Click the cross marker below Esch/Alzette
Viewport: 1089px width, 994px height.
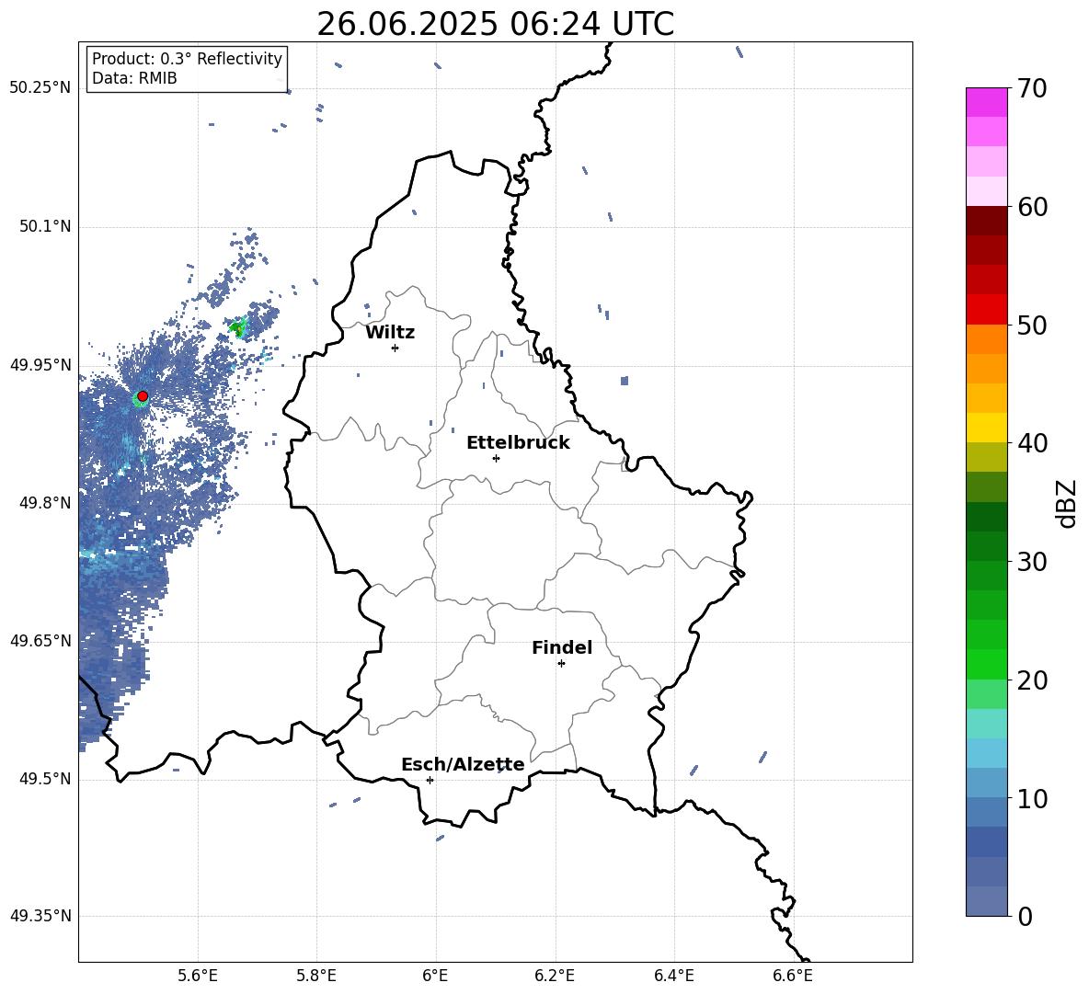click(430, 780)
